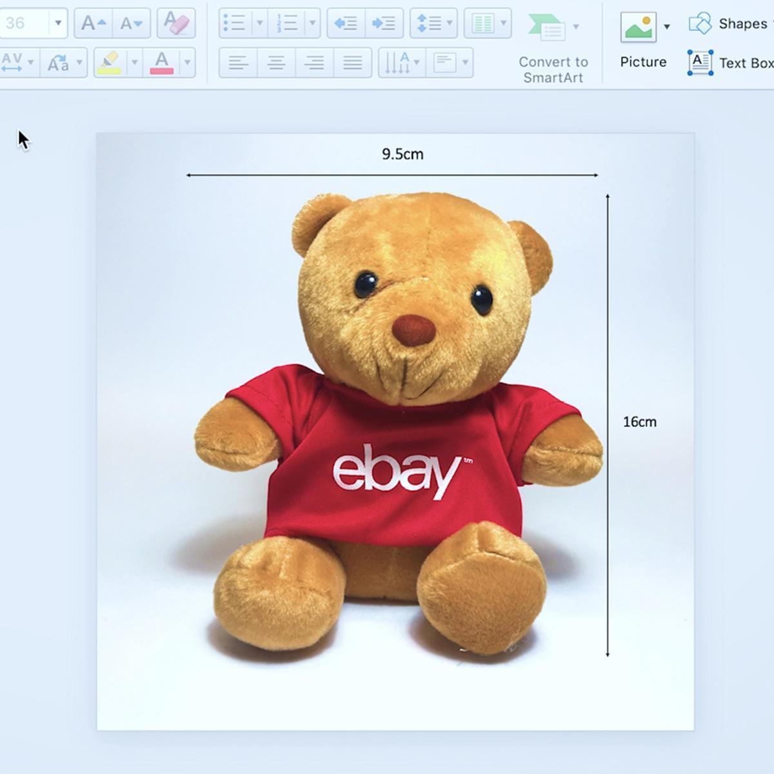Insert a Text Box

[x=730, y=63]
